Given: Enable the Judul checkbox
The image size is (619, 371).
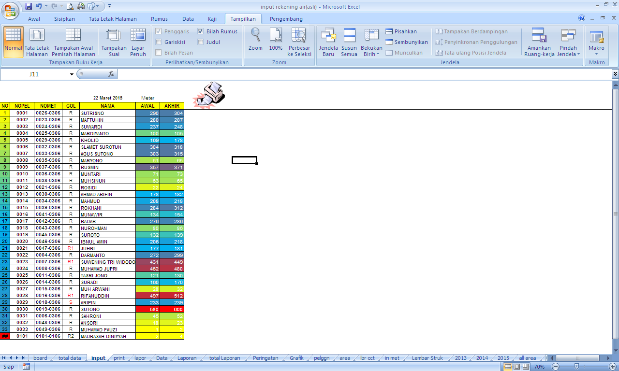Looking at the screenshot, I should coord(200,41).
